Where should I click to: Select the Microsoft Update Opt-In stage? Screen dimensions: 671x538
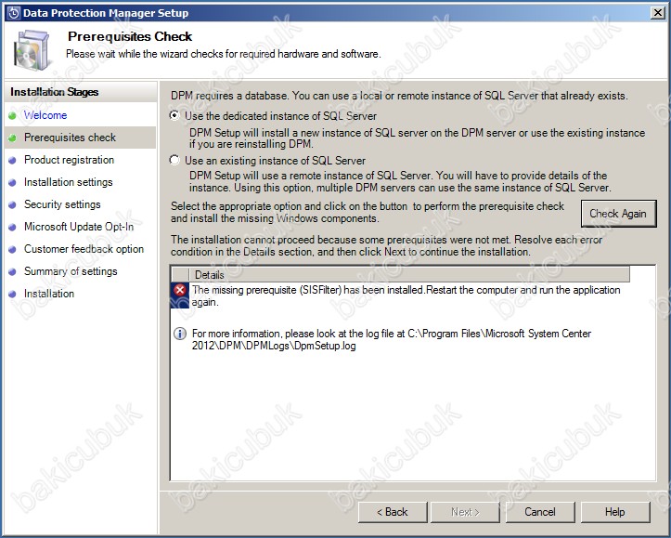pyautogui.click(x=79, y=227)
